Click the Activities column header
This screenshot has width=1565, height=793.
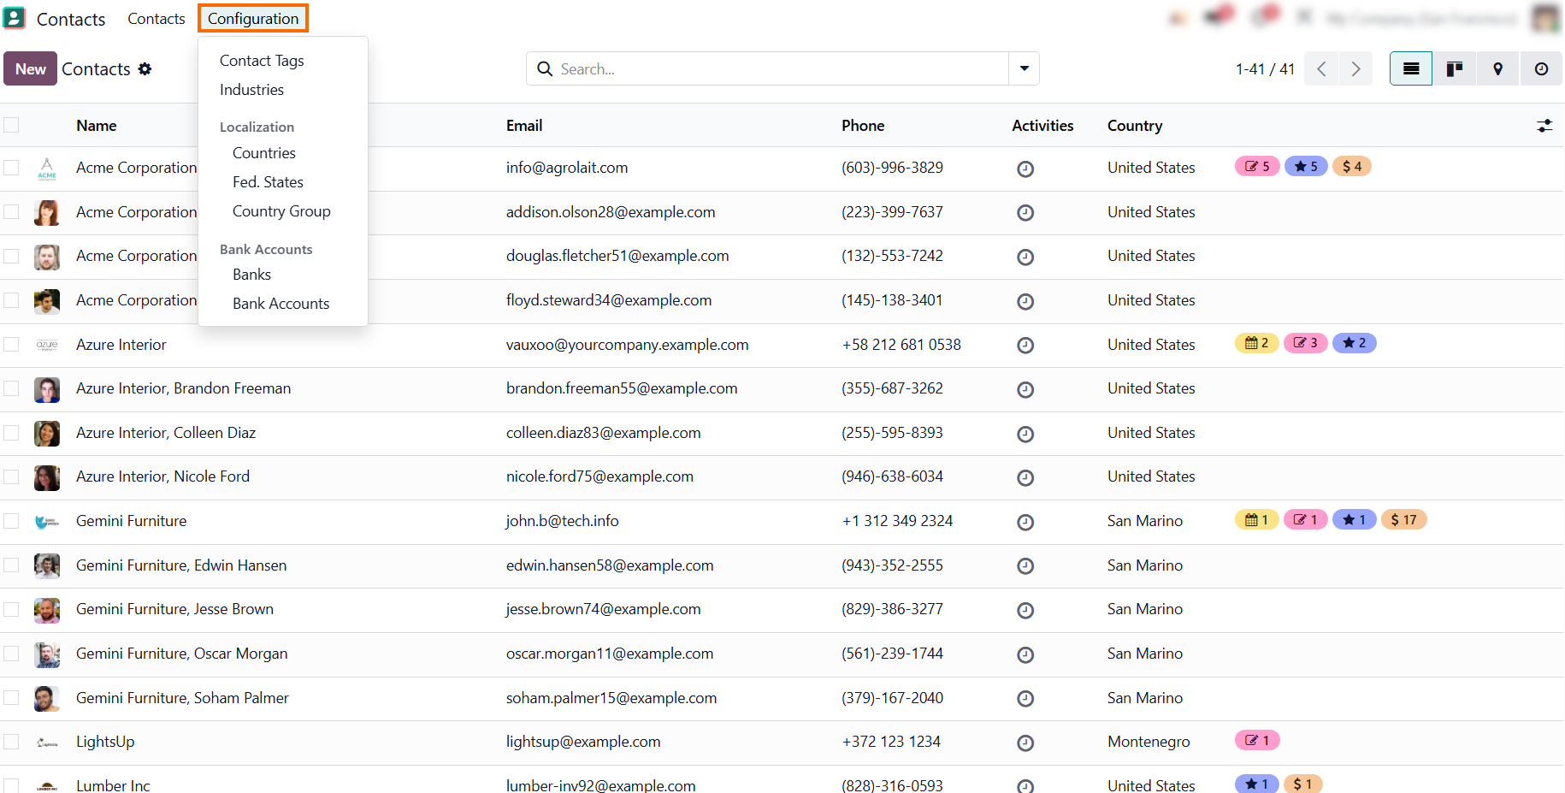(x=1042, y=126)
